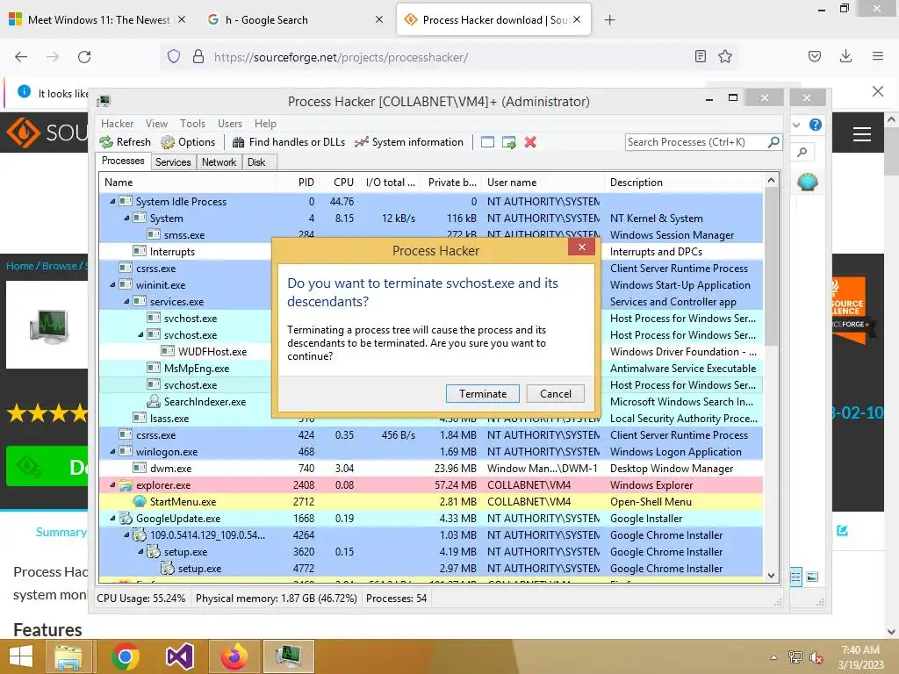Click the SearchIndexer.exe icon
Screen dimensions: 899x674
(x=154, y=402)
